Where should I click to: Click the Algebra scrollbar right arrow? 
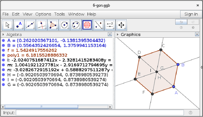click(x=110, y=107)
